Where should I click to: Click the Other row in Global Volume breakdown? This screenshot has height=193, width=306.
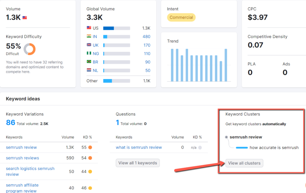[92, 81]
